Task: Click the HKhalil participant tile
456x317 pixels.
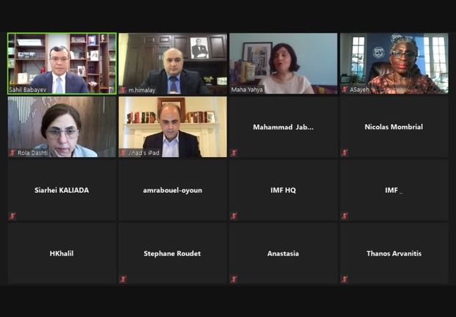Action: coord(62,253)
